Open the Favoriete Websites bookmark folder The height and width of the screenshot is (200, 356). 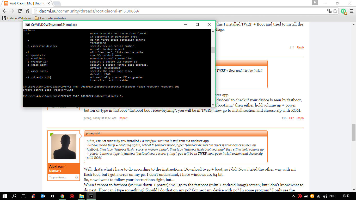(50, 18)
